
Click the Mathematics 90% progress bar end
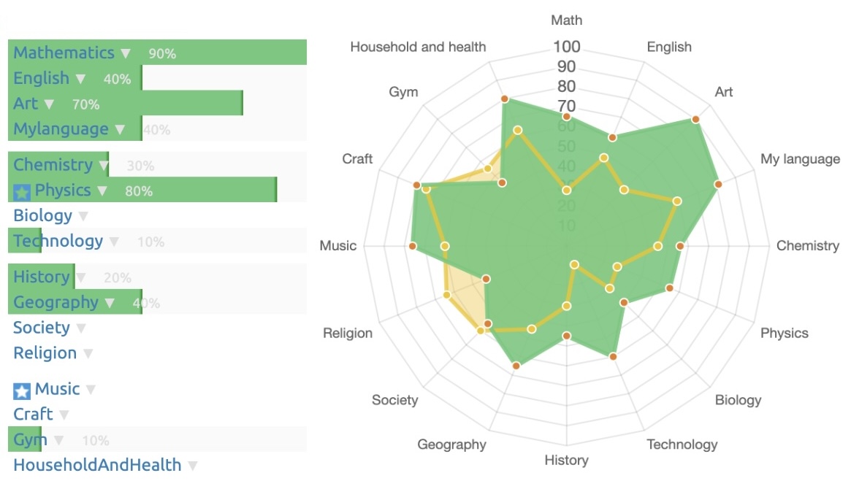pos(302,53)
